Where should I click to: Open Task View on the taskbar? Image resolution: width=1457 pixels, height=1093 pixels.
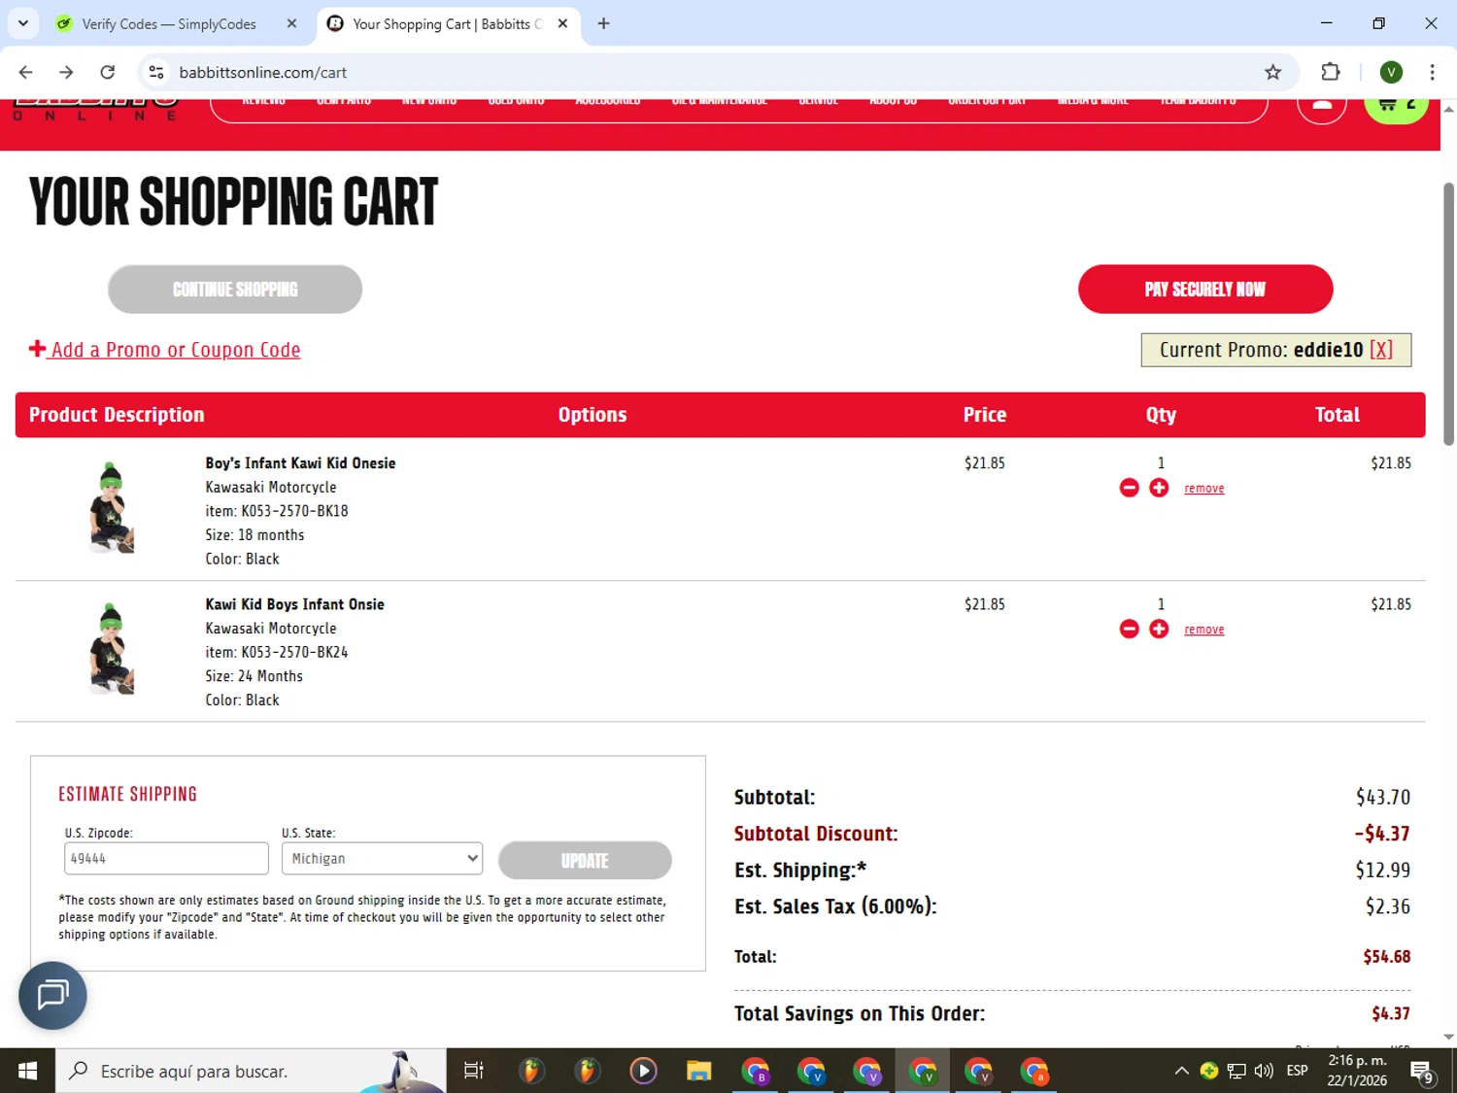(x=474, y=1071)
